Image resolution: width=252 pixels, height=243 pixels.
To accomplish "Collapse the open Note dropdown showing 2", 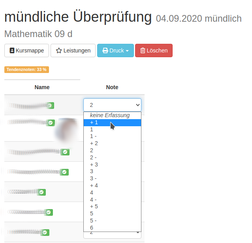I will coord(112,105).
